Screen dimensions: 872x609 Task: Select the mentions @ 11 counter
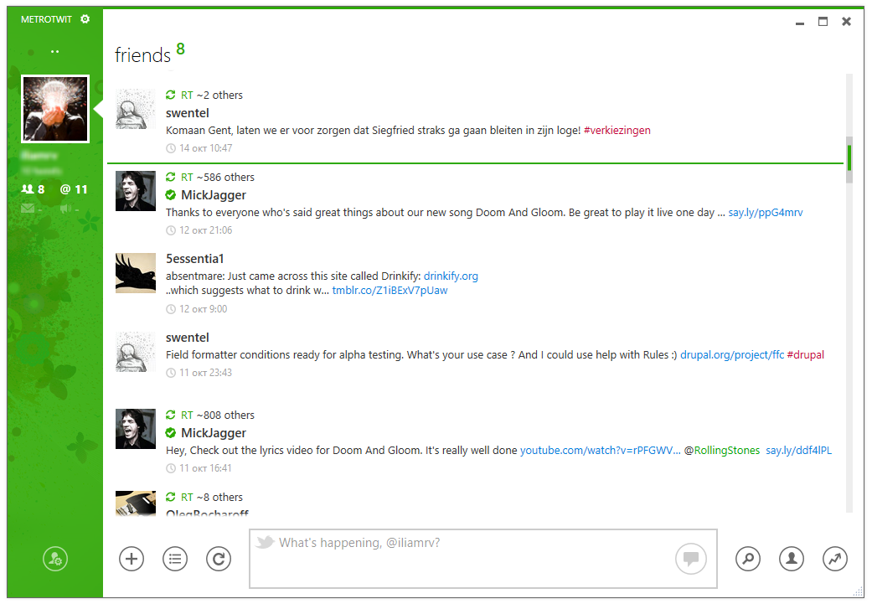click(x=74, y=189)
